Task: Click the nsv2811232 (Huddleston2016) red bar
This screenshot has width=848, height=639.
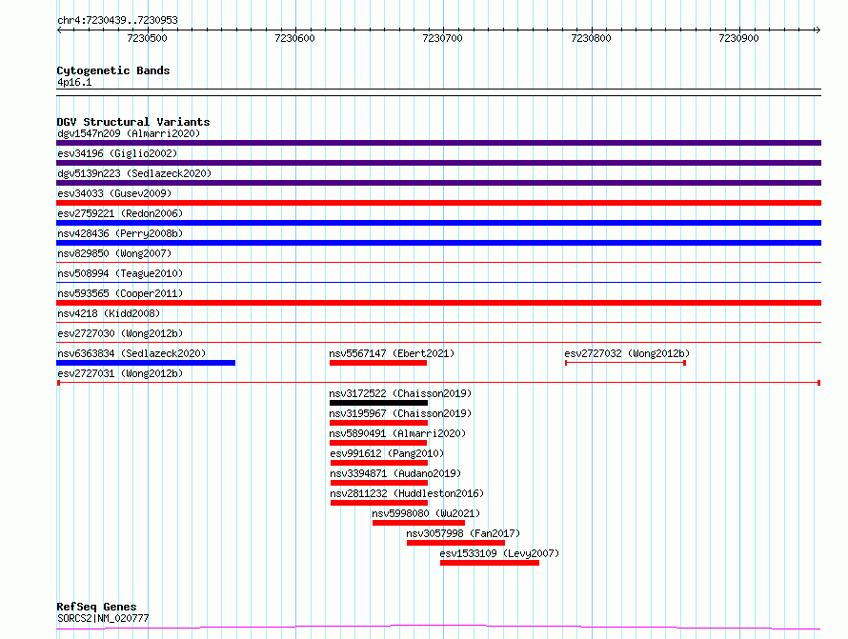Action: (x=379, y=503)
